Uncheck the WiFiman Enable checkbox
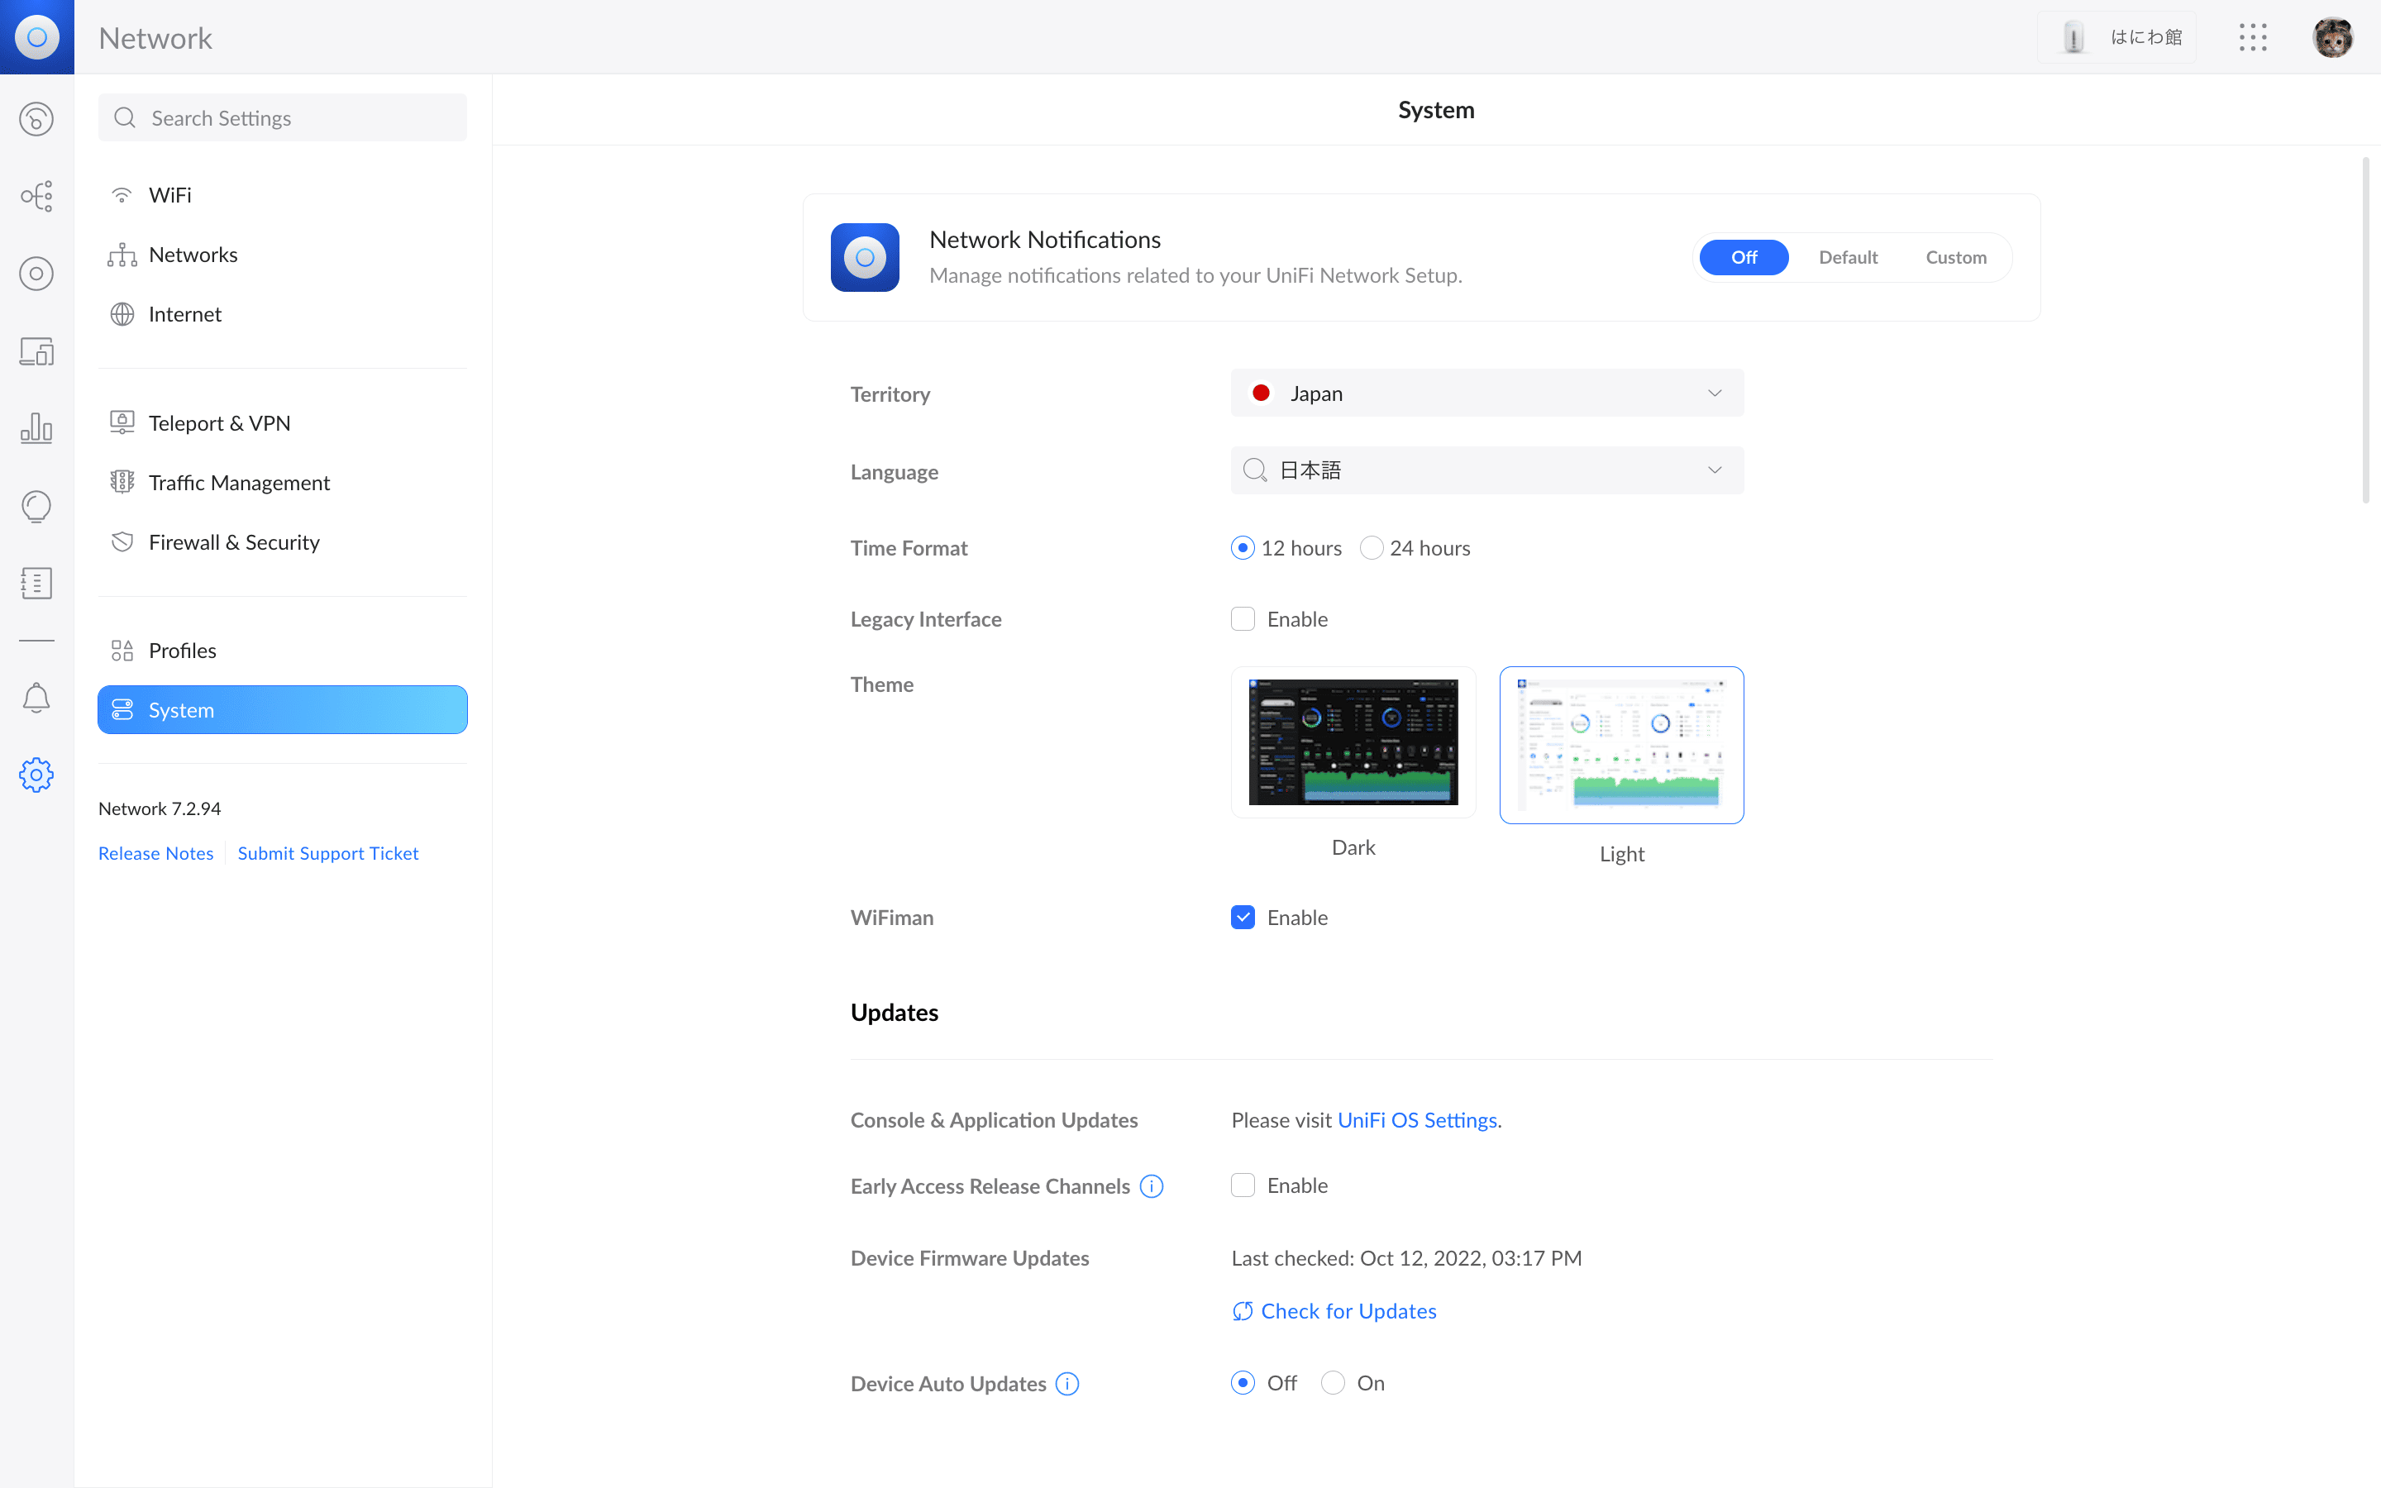The width and height of the screenshot is (2381, 1488). (1243, 918)
